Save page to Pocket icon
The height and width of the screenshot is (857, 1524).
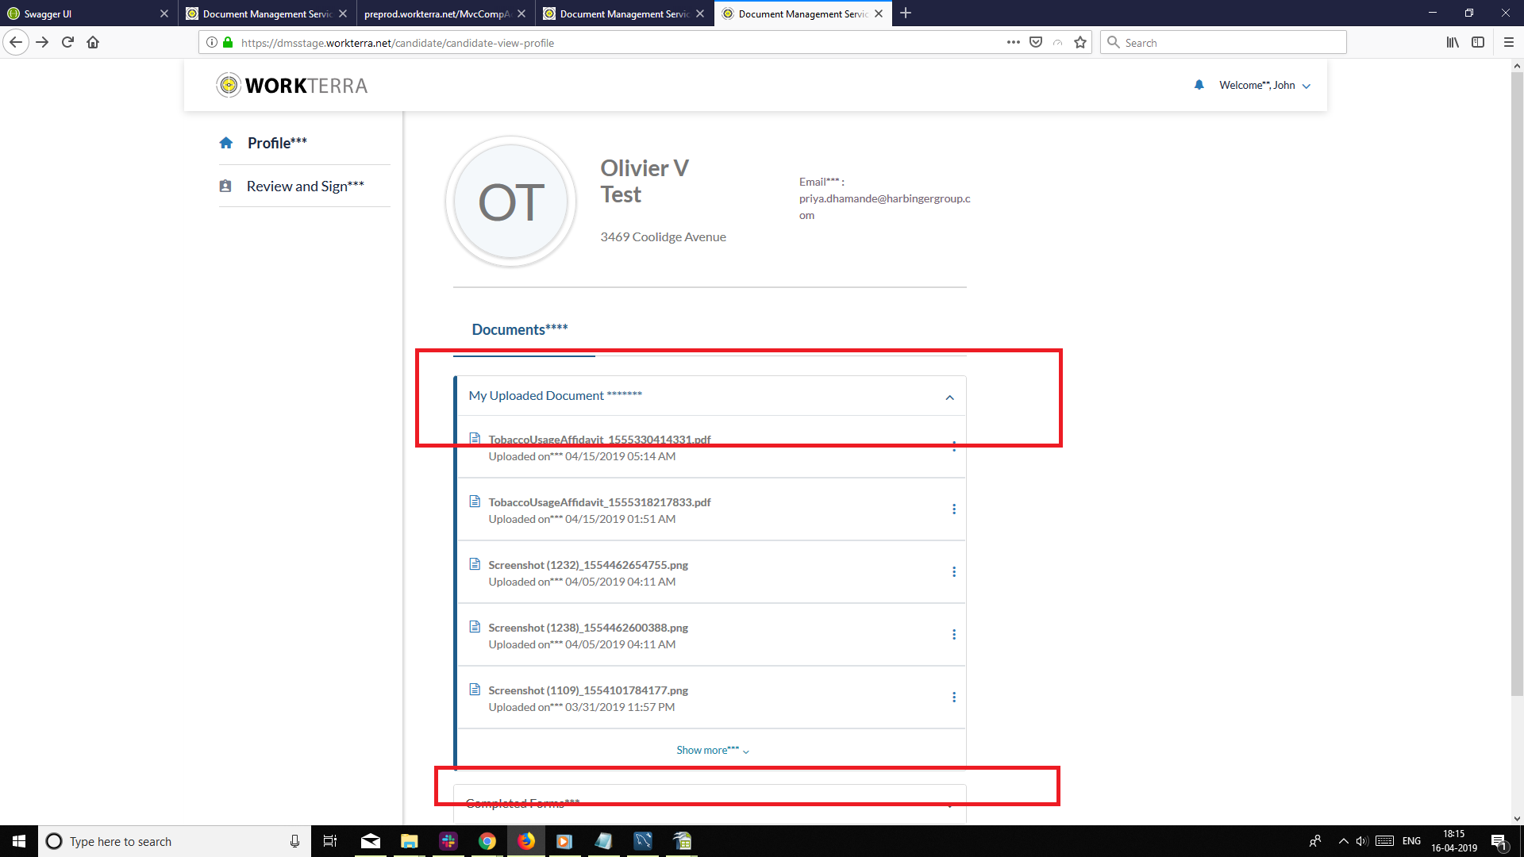(x=1036, y=42)
